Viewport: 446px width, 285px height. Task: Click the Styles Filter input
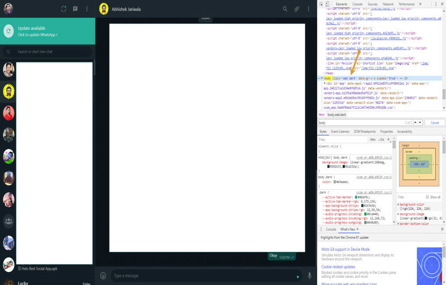click(343, 139)
